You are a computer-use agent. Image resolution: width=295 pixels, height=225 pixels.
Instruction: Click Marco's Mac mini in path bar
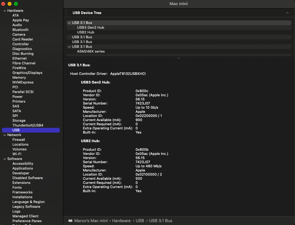91,221
